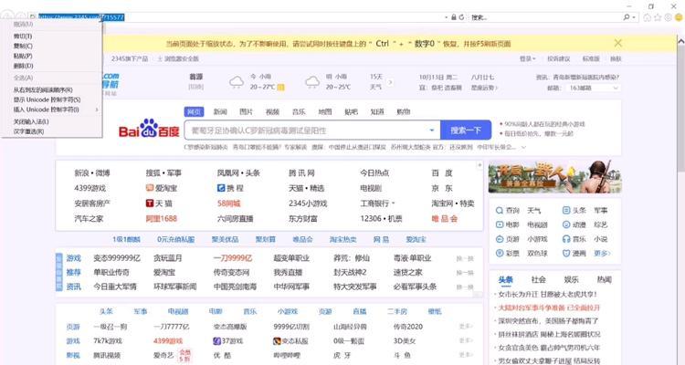
Task: Open the red 唯品会 link
Action: pos(444,219)
